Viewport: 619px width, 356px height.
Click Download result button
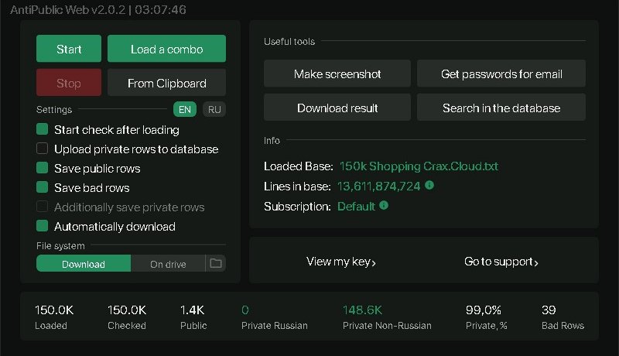[337, 108]
